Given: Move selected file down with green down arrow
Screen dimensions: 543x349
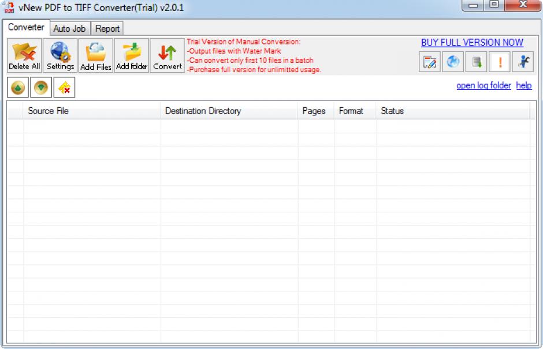Looking at the screenshot, I should click(41, 88).
